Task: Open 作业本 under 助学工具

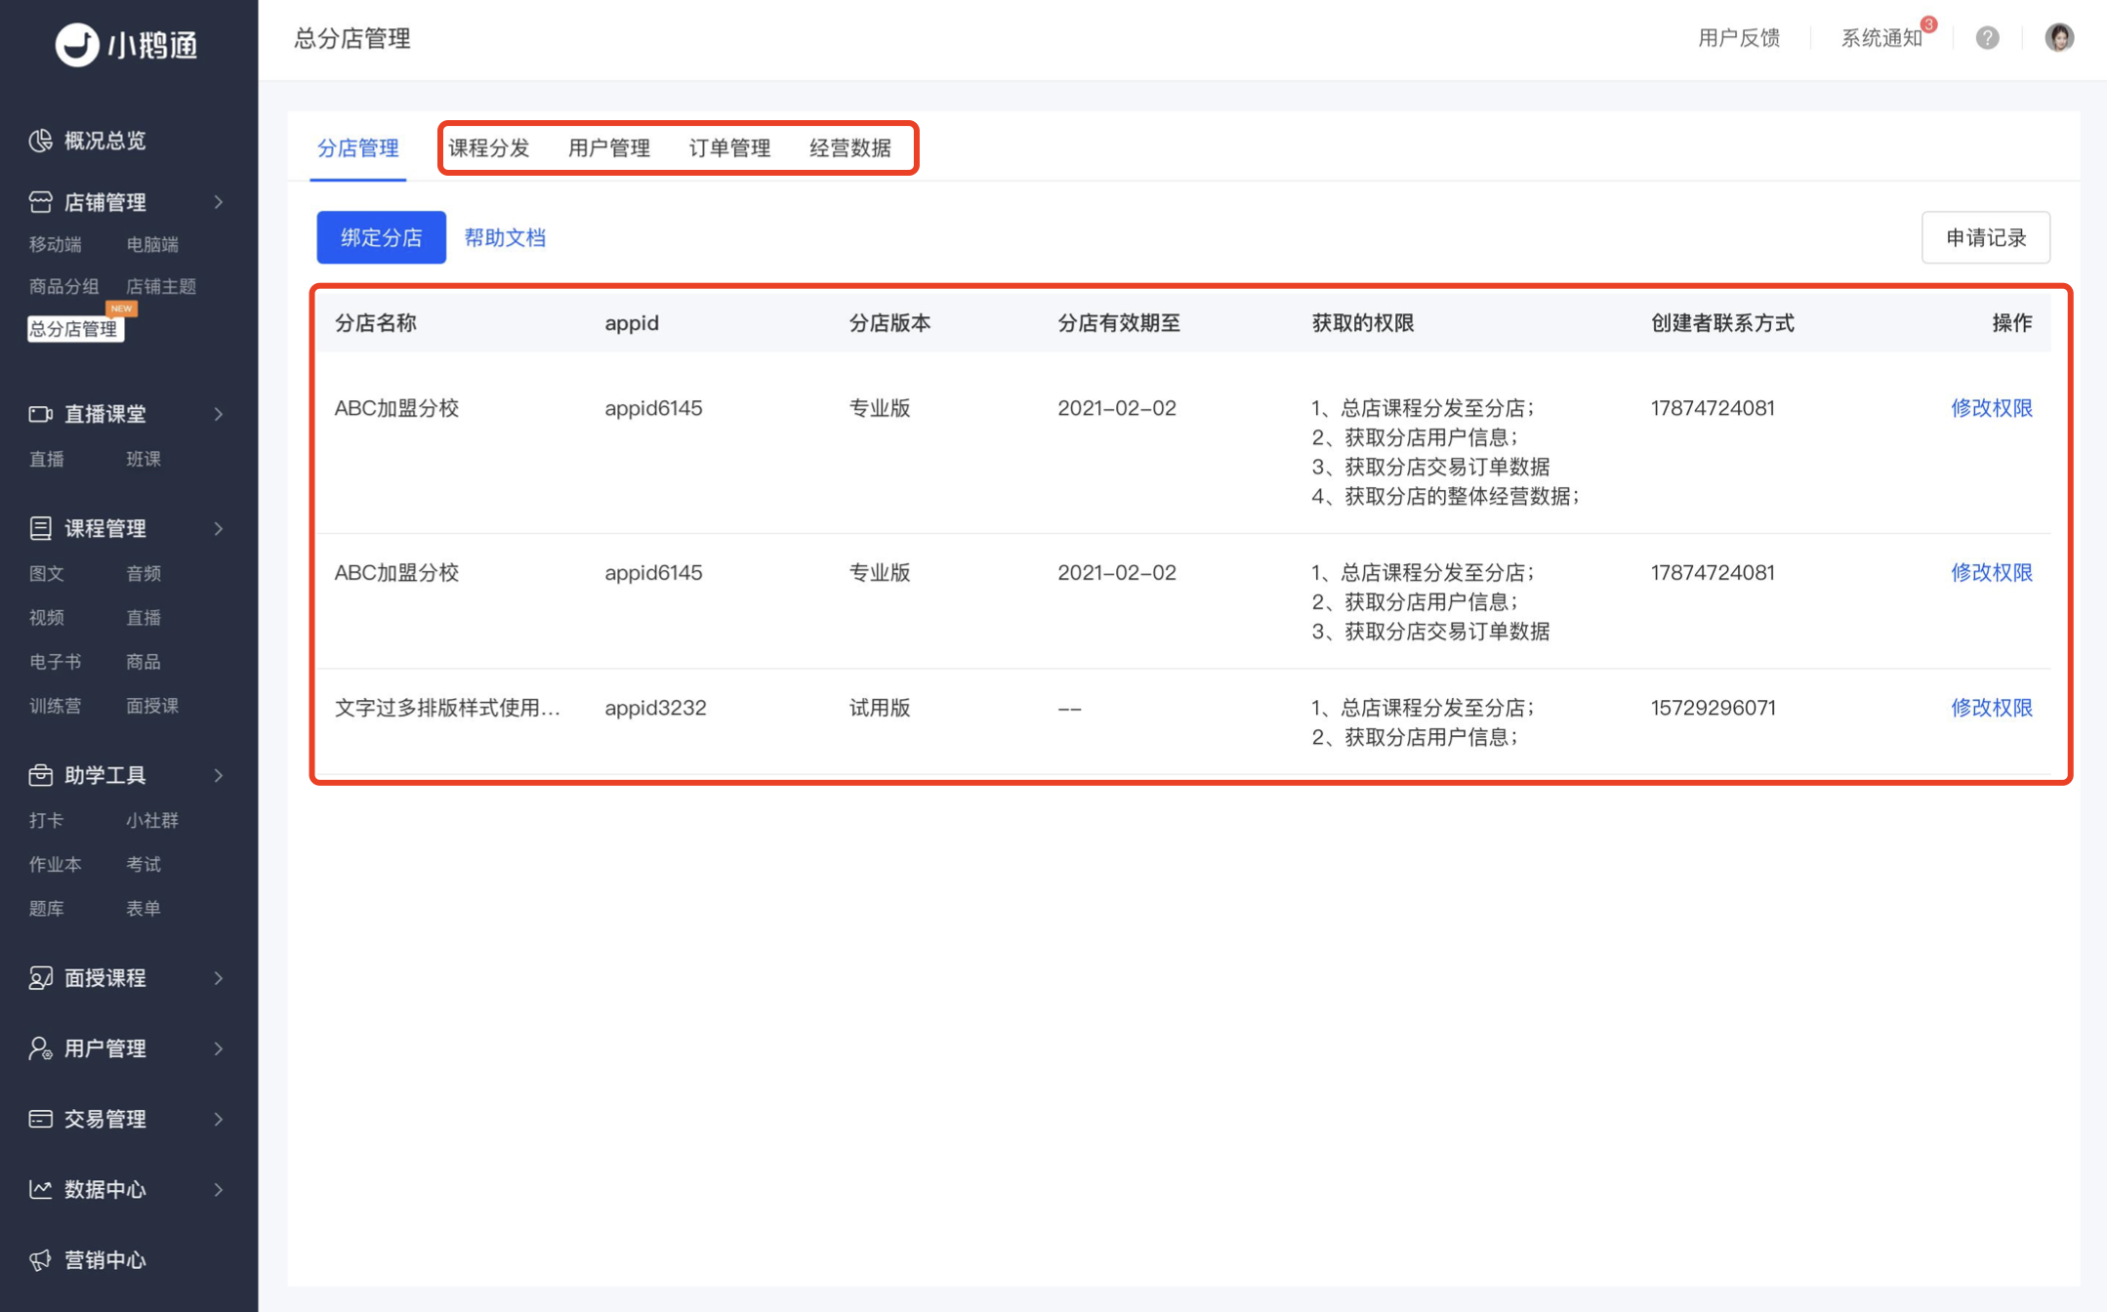Action: [55, 864]
